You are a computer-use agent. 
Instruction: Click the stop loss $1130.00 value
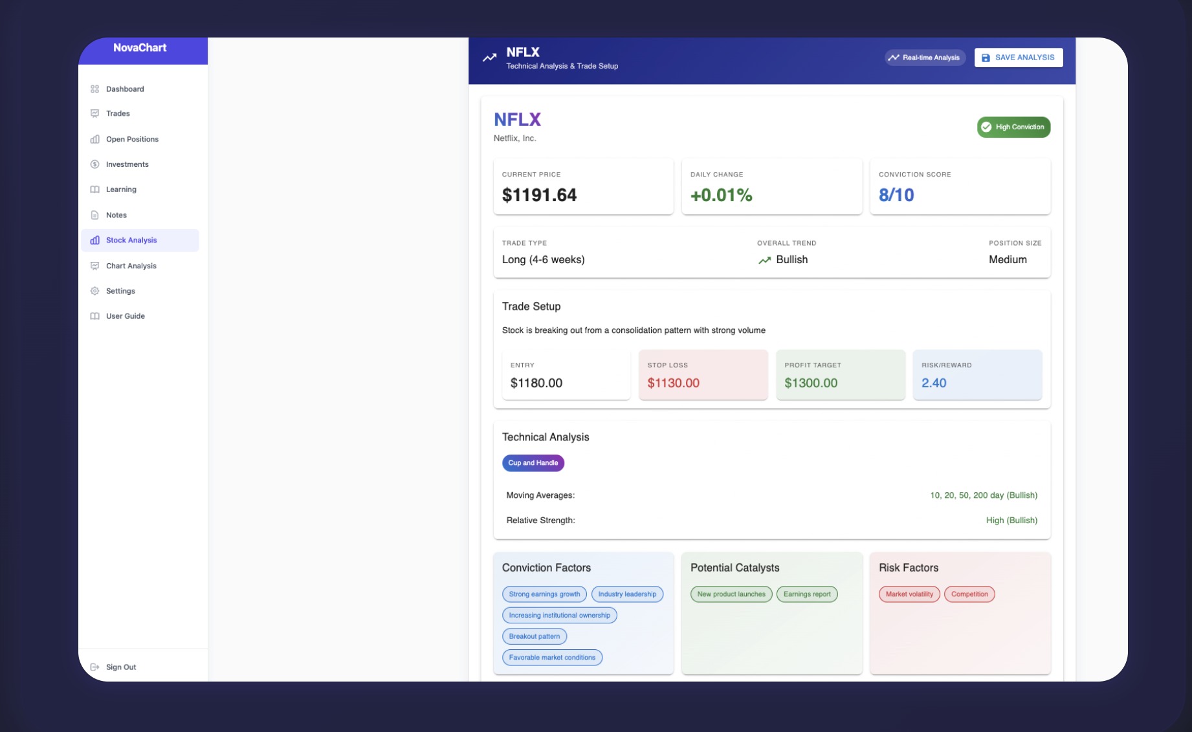point(674,383)
